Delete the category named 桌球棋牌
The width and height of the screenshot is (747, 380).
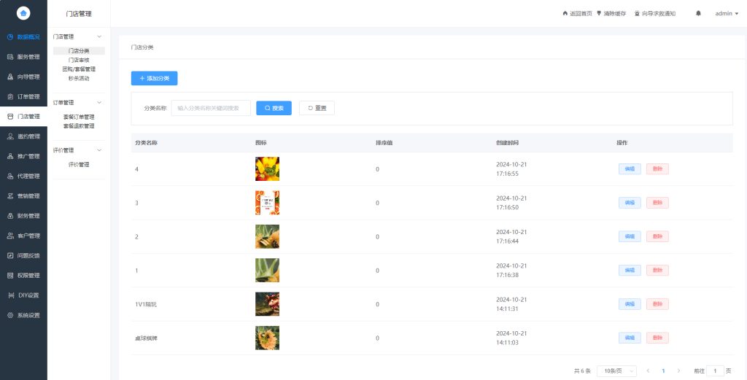click(657, 338)
